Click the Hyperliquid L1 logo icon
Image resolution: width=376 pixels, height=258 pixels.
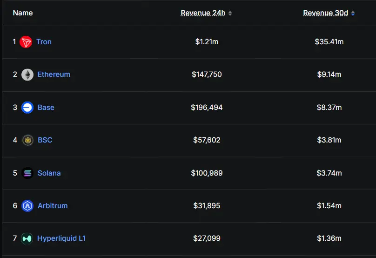pos(27,238)
